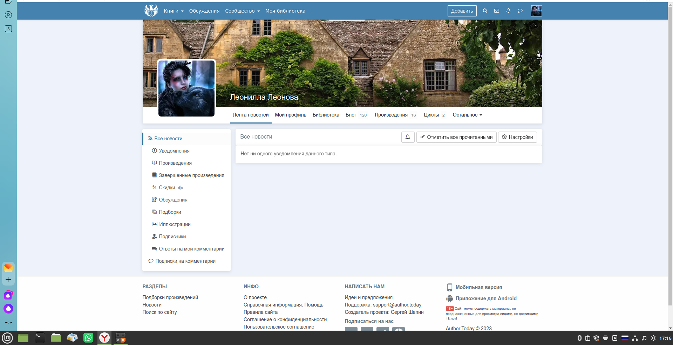
Task: Expand the Сообщество dropdown menu
Action: pos(242,11)
